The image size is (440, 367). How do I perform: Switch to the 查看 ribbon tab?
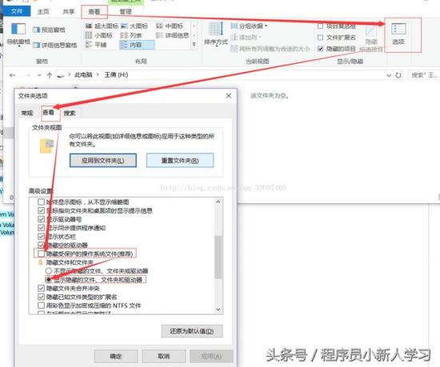(x=94, y=11)
